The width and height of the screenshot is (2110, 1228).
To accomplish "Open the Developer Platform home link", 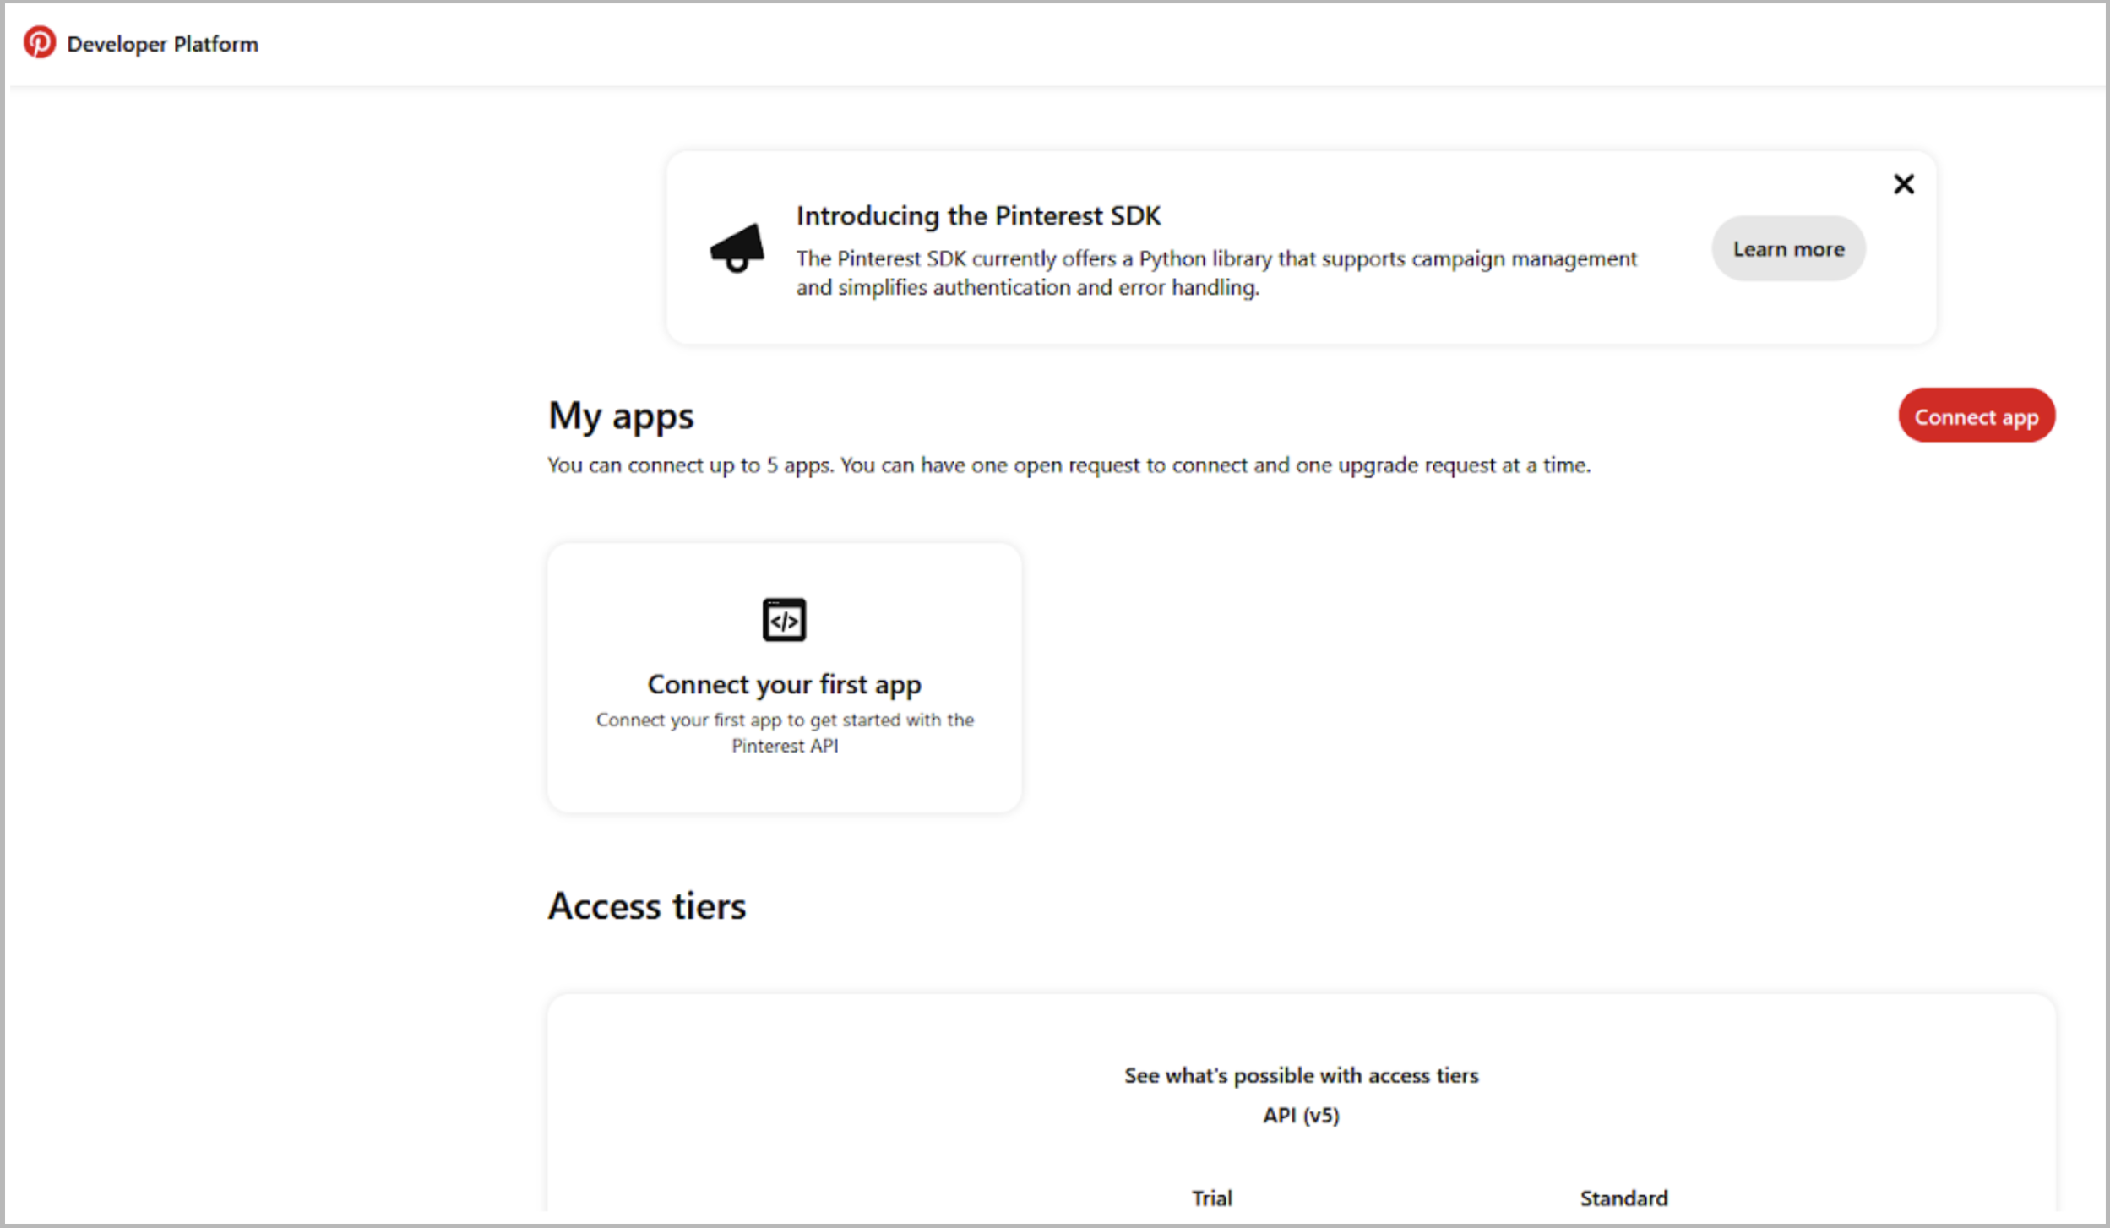I will (162, 44).
